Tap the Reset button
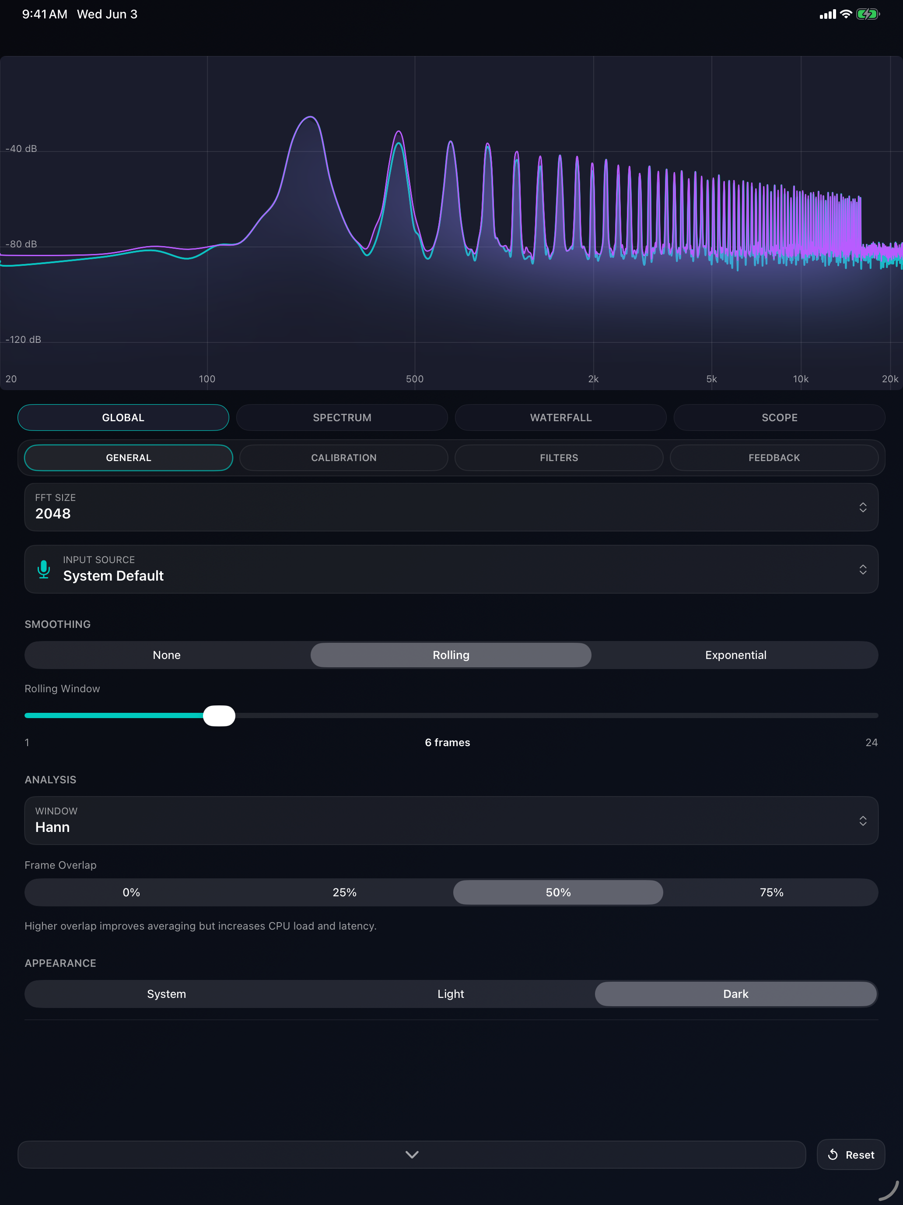Screen dimensions: 903x1205 [x=851, y=1154]
